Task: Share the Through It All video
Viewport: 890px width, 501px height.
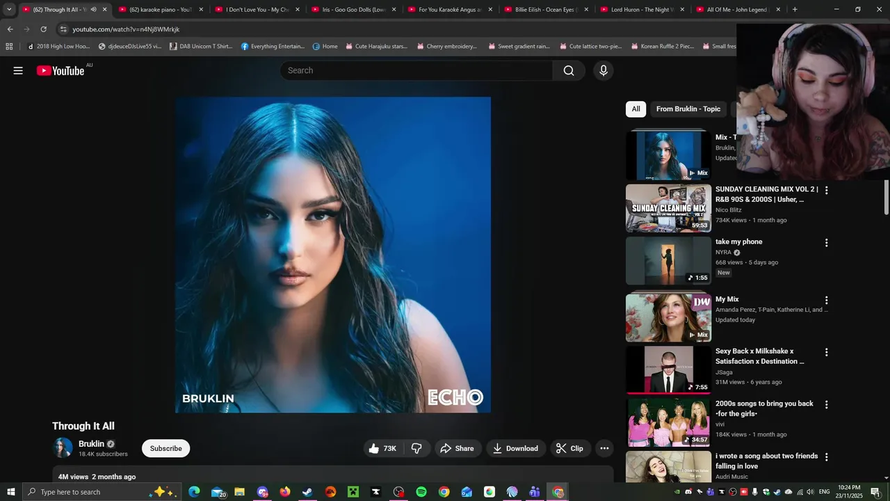Action: 458,449
